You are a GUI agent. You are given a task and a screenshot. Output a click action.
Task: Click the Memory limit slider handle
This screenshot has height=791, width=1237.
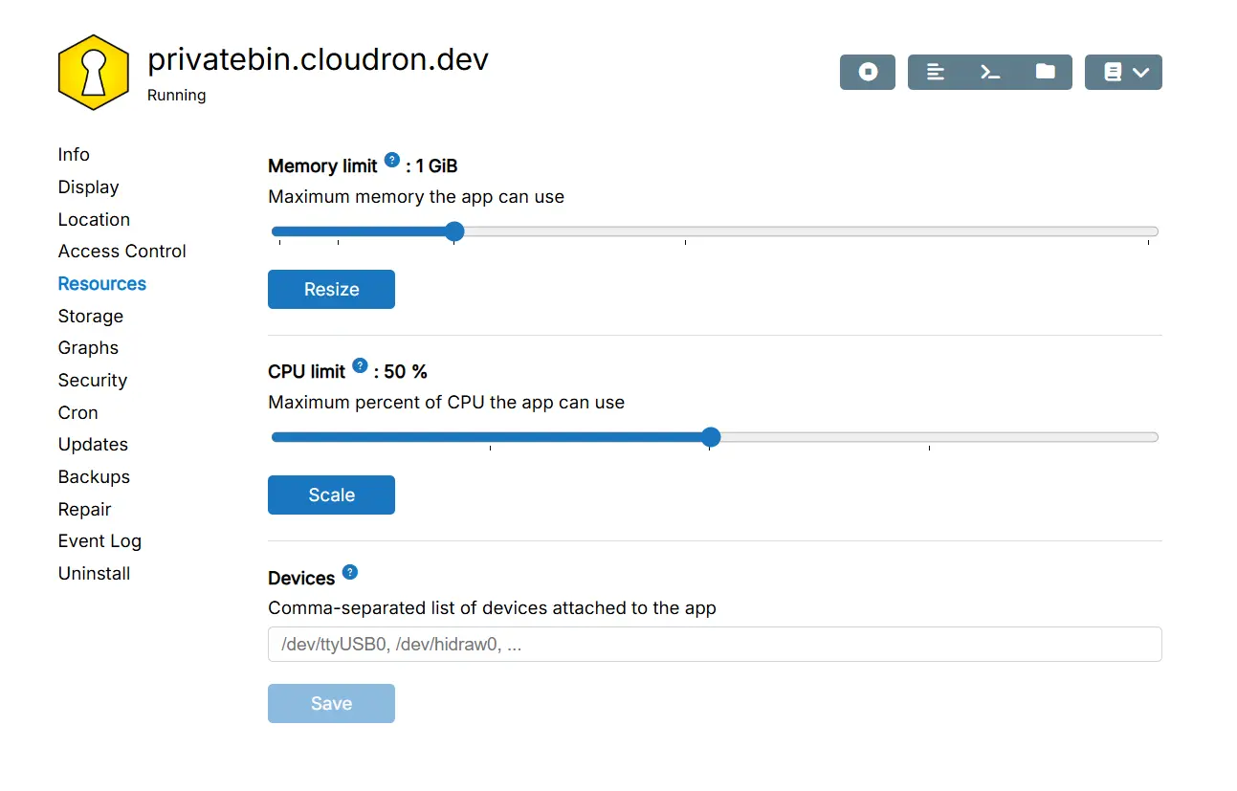(x=454, y=231)
